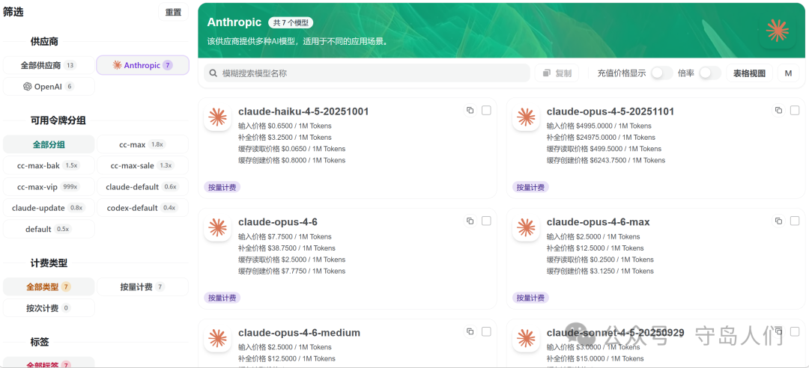Select 全部类型 billing type

click(x=49, y=287)
